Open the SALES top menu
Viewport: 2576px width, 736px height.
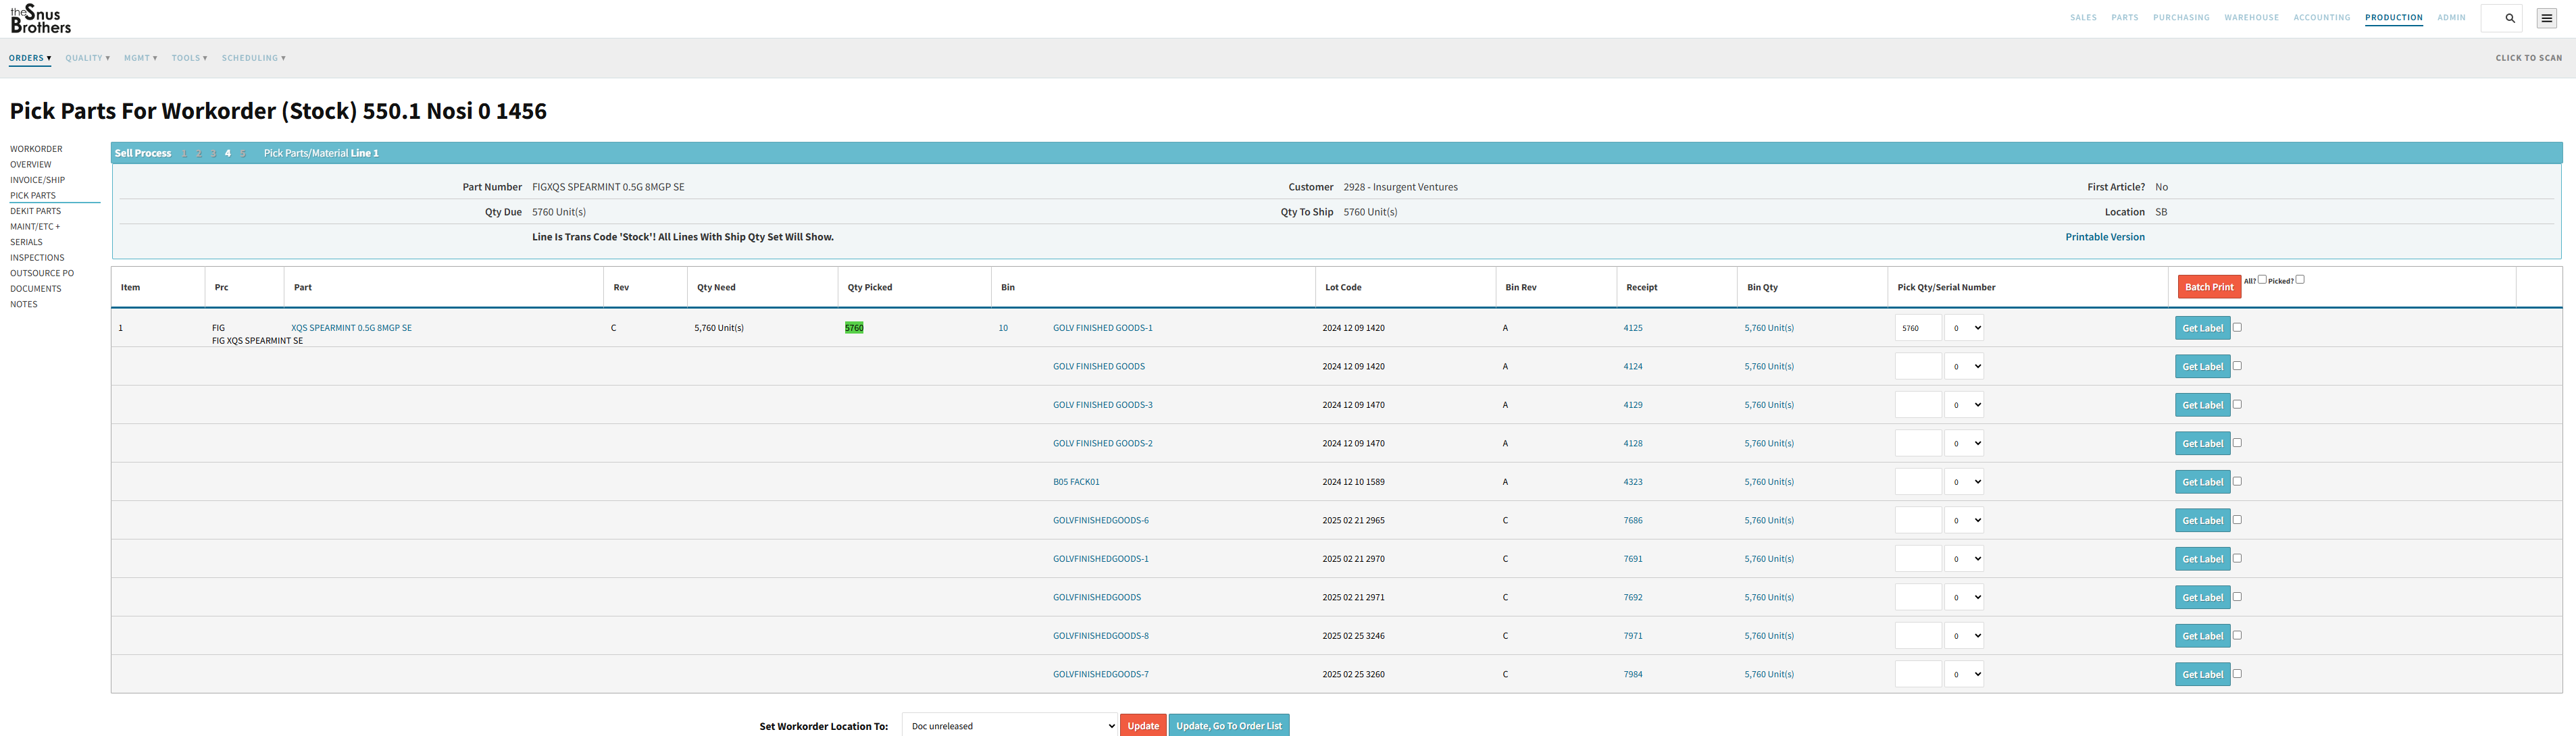(2083, 18)
